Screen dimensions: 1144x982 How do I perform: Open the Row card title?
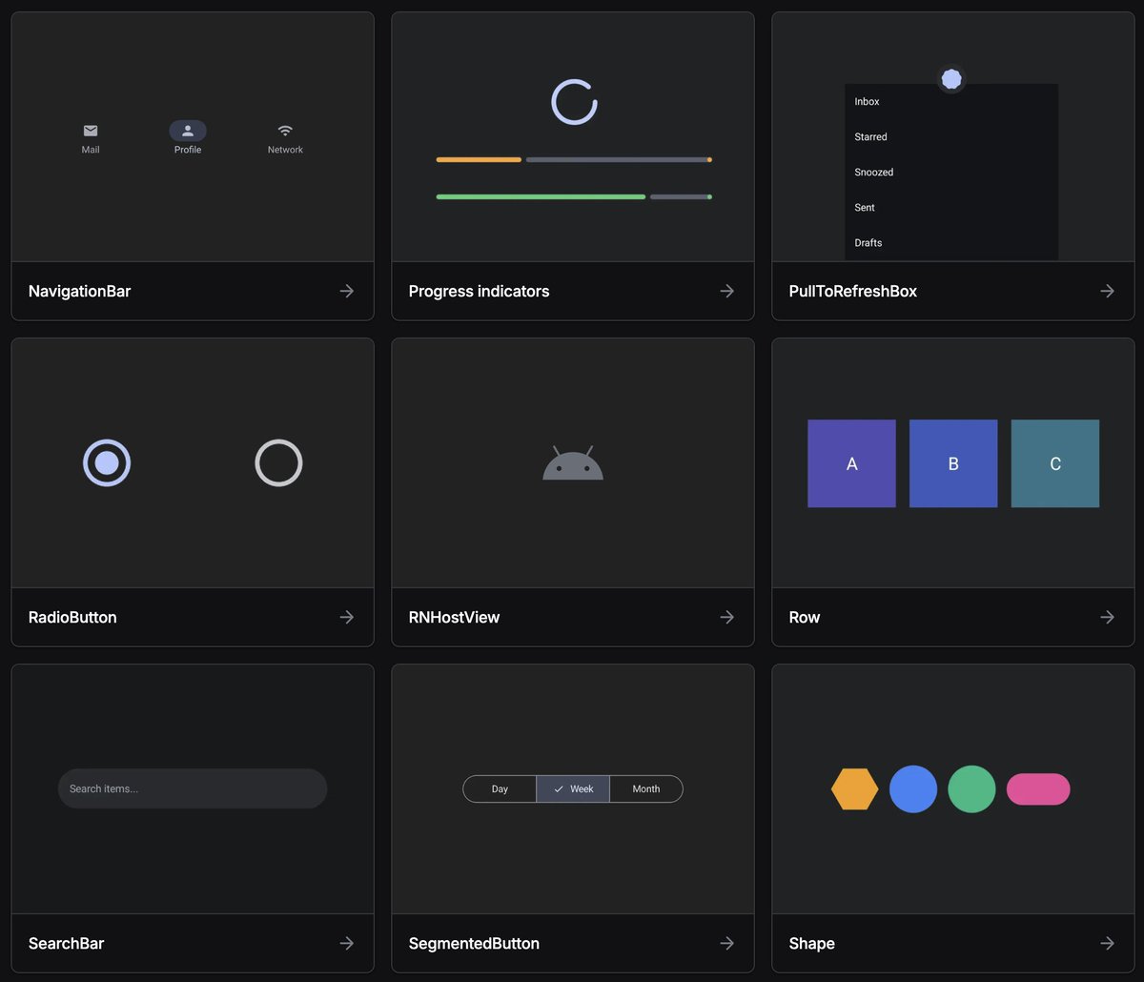805,617
